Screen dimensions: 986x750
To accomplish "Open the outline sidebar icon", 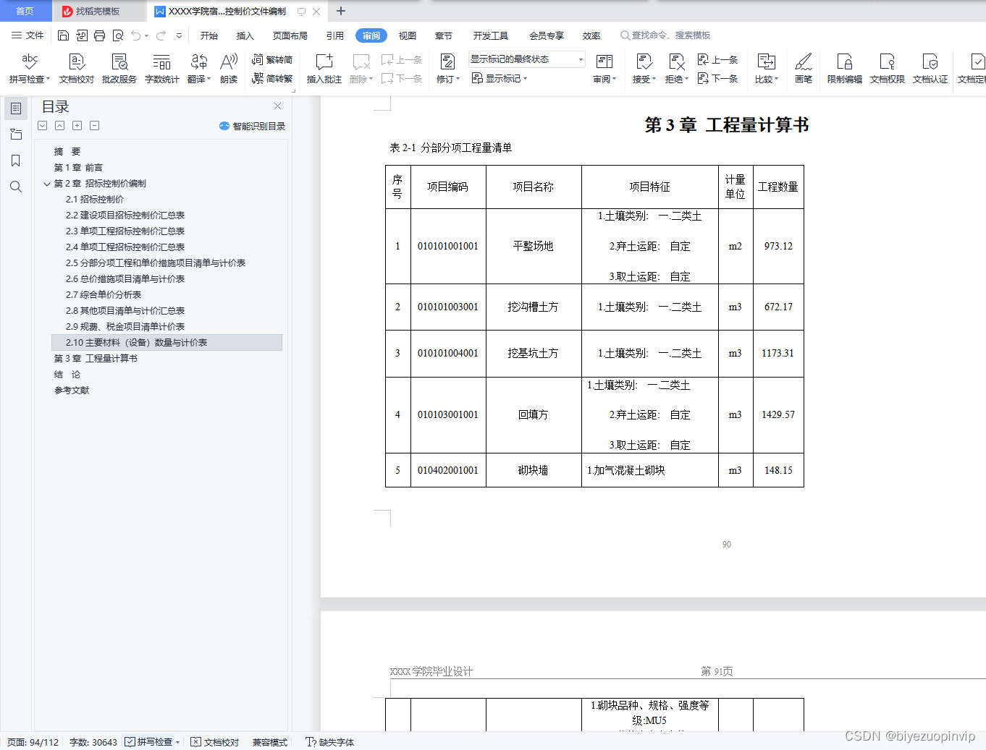I will (x=16, y=108).
